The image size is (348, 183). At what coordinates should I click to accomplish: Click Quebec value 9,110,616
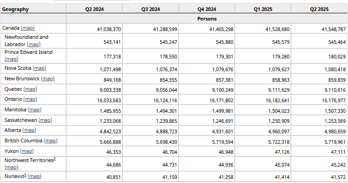coord(335,90)
